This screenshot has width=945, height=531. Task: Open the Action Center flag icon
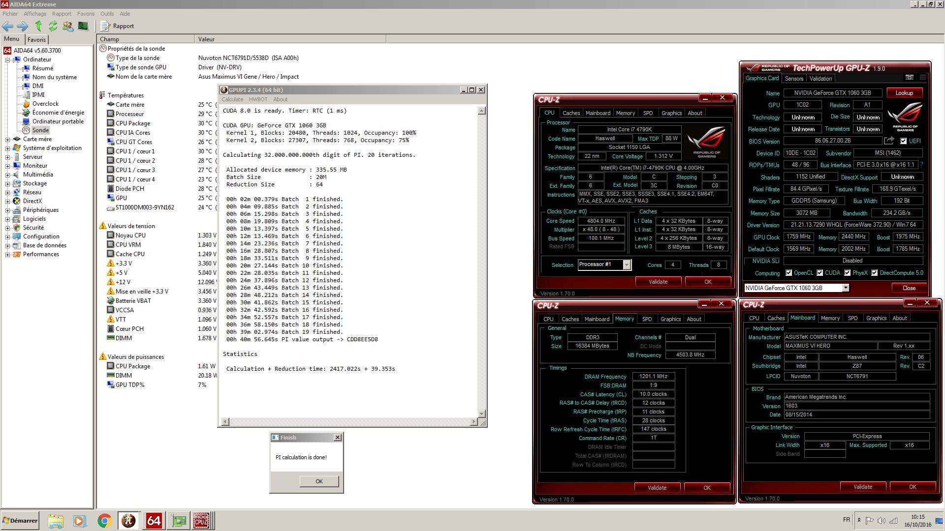[x=869, y=521]
